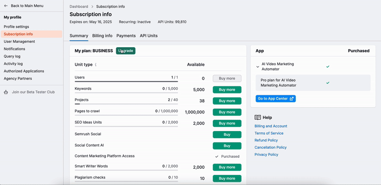
Task: Open the Summary tab
Action: coord(79,36)
